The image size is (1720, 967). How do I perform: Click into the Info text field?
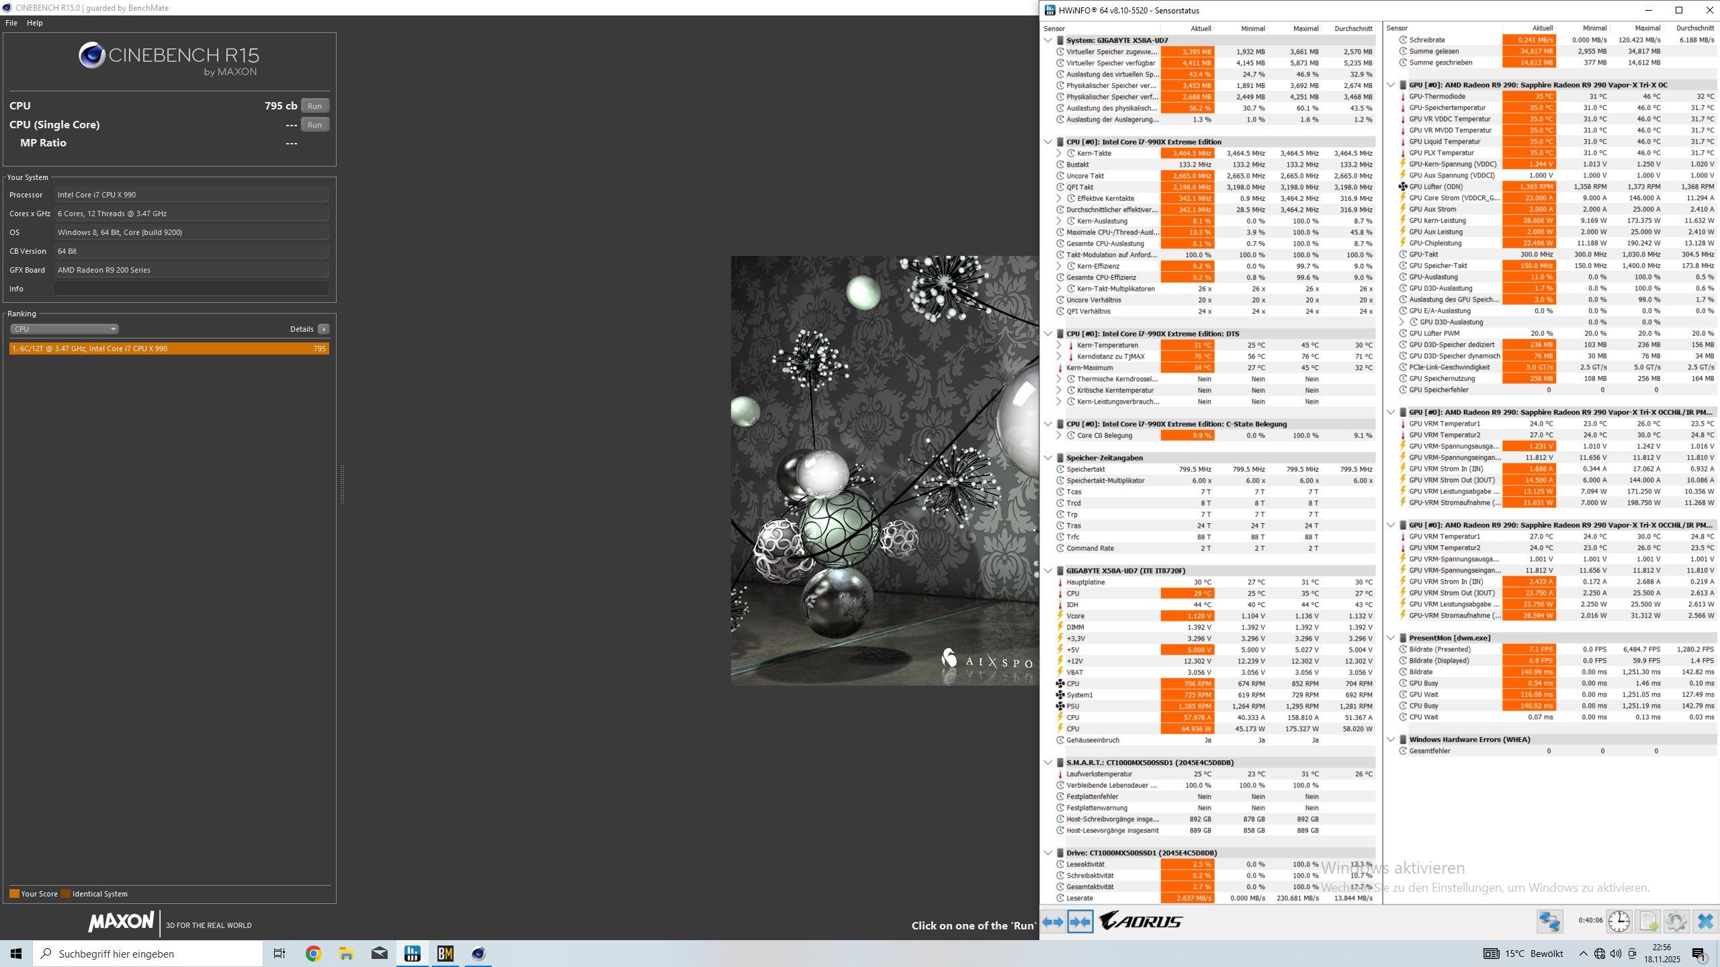tap(191, 289)
